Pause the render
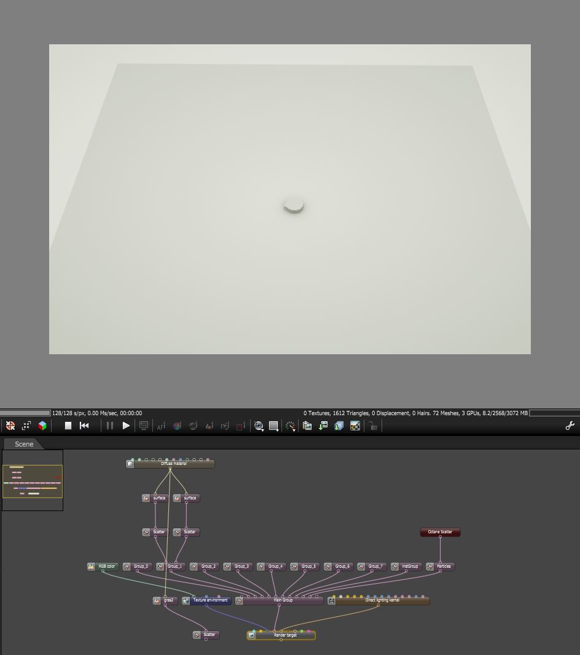580x655 pixels. pos(110,426)
